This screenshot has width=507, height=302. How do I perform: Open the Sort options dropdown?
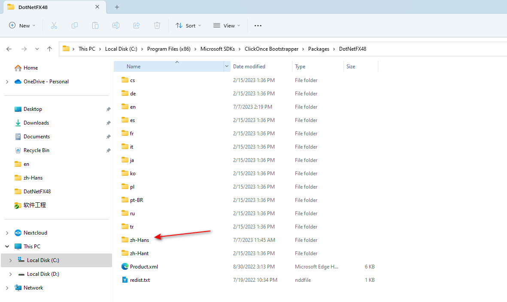[x=188, y=26]
